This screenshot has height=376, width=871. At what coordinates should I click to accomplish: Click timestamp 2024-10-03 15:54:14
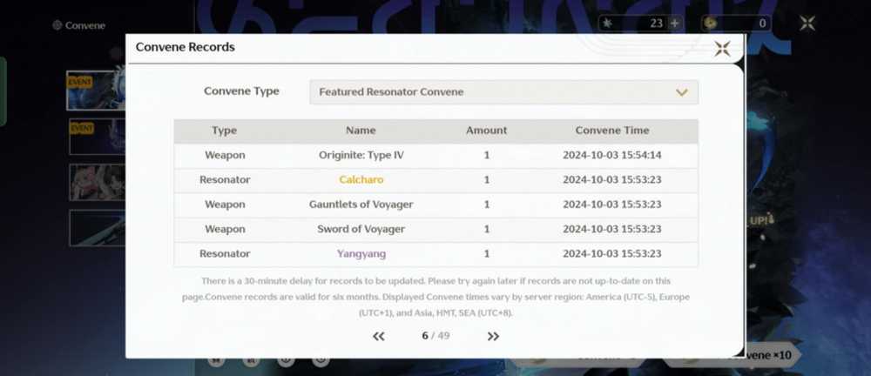[612, 155]
